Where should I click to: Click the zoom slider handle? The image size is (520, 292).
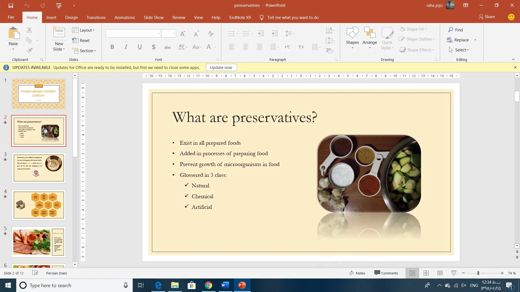[x=478, y=273]
